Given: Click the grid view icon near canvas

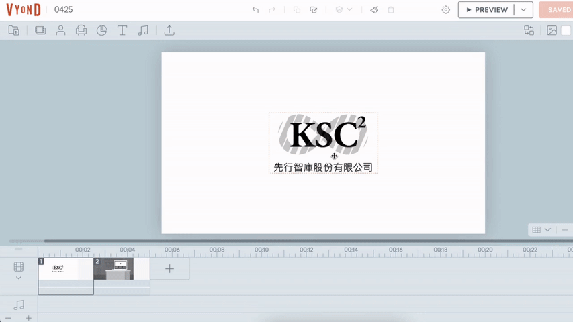Looking at the screenshot, I should tap(537, 229).
